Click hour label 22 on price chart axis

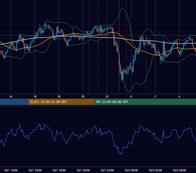[107, 97]
